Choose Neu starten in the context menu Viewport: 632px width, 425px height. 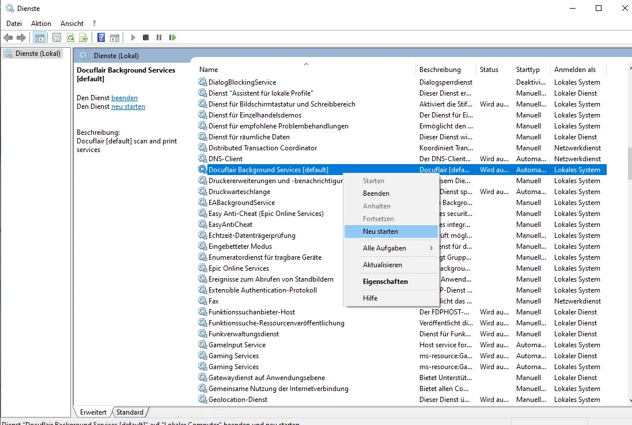pyautogui.click(x=380, y=232)
